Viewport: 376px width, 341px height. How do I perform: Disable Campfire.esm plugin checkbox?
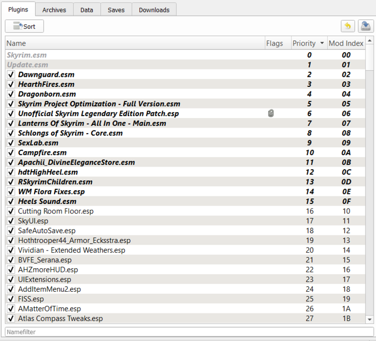(x=11, y=153)
